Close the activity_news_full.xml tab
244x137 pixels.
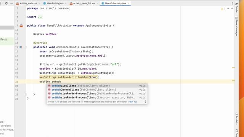(98, 3)
